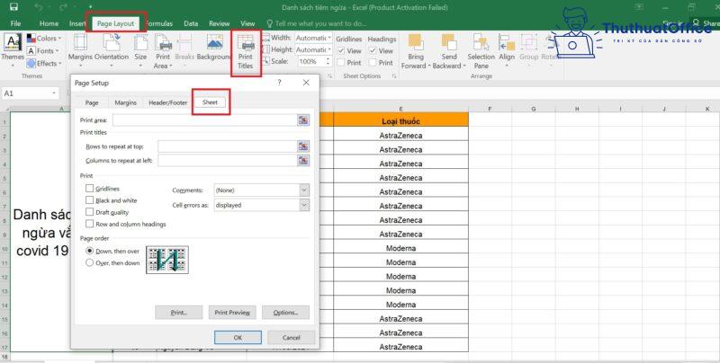Open the Cell errors as dropdown
This screenshot has width=720, height=363.
(261, 205)
